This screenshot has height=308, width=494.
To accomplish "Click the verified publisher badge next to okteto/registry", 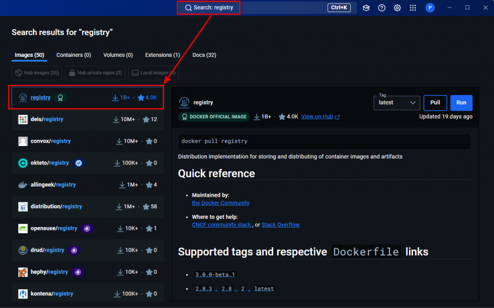I will [x=79, y=163].
